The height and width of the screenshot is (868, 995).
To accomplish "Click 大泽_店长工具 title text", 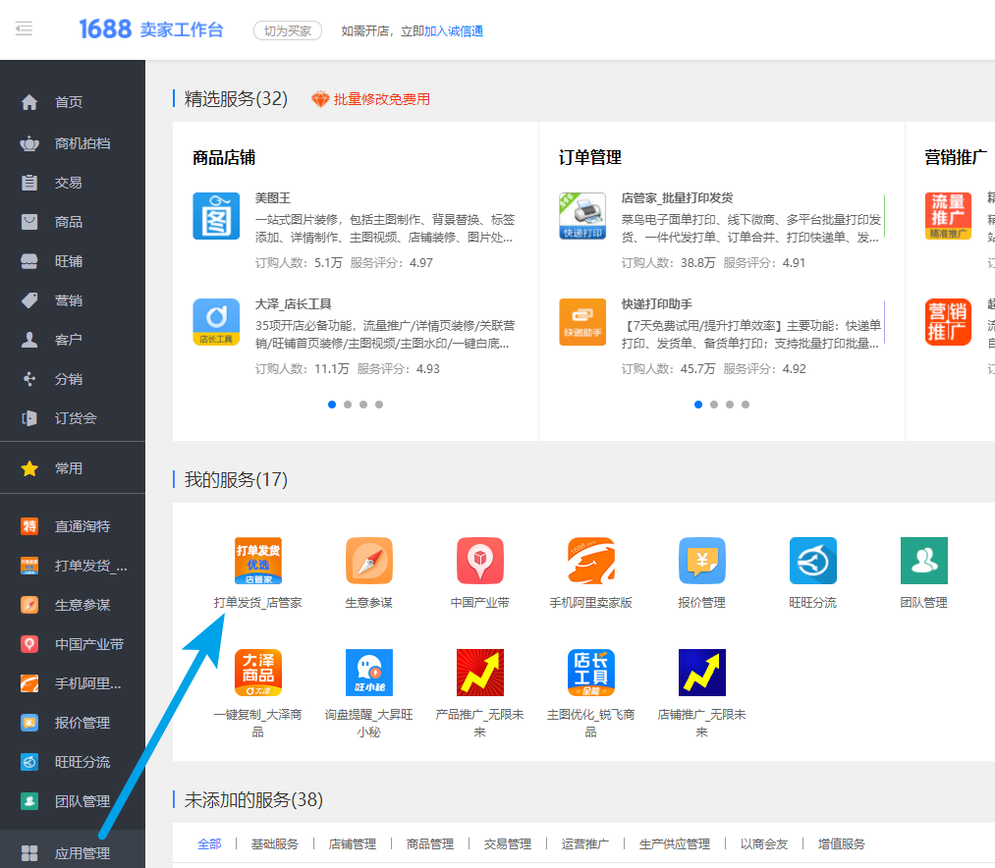I will (x=293, y=304).
